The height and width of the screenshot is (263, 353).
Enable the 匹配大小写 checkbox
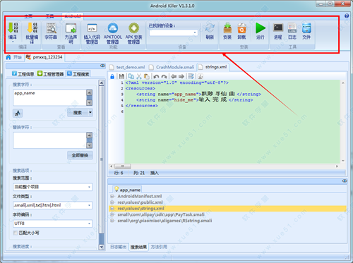tap(16, 233)
